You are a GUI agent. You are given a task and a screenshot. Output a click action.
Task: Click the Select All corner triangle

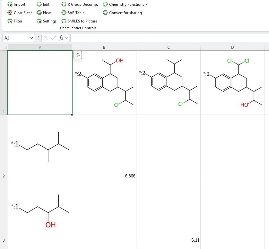pyautogui.click(x=4, y=47)
